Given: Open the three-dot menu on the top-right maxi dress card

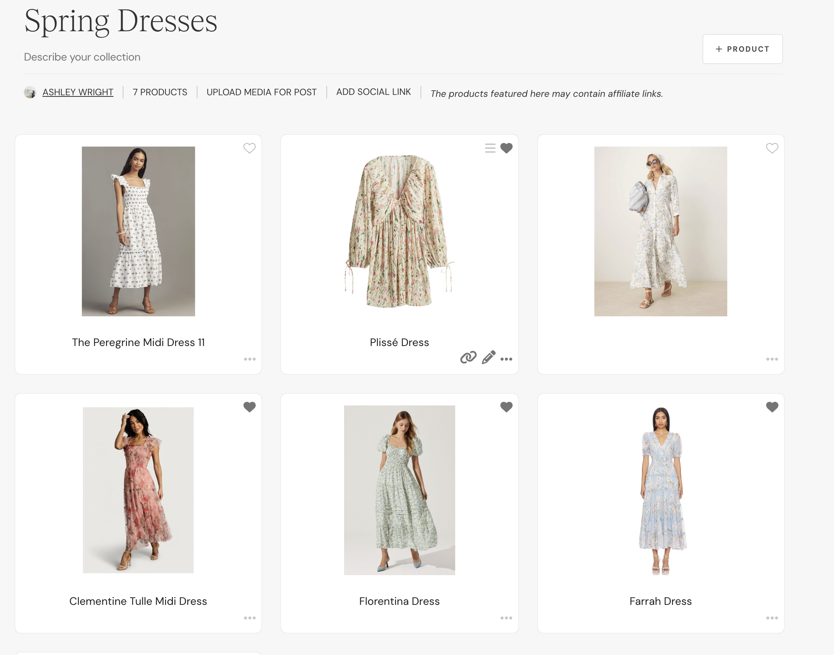Looking at the screenshot, I should 772,359.
